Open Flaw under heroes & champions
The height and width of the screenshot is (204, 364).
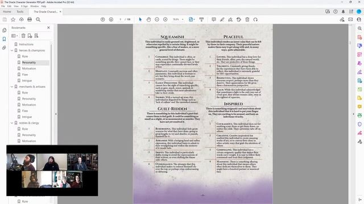[x=25, y=74]
